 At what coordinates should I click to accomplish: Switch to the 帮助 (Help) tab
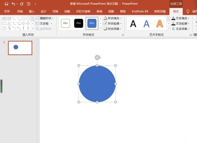coord(123,11)
